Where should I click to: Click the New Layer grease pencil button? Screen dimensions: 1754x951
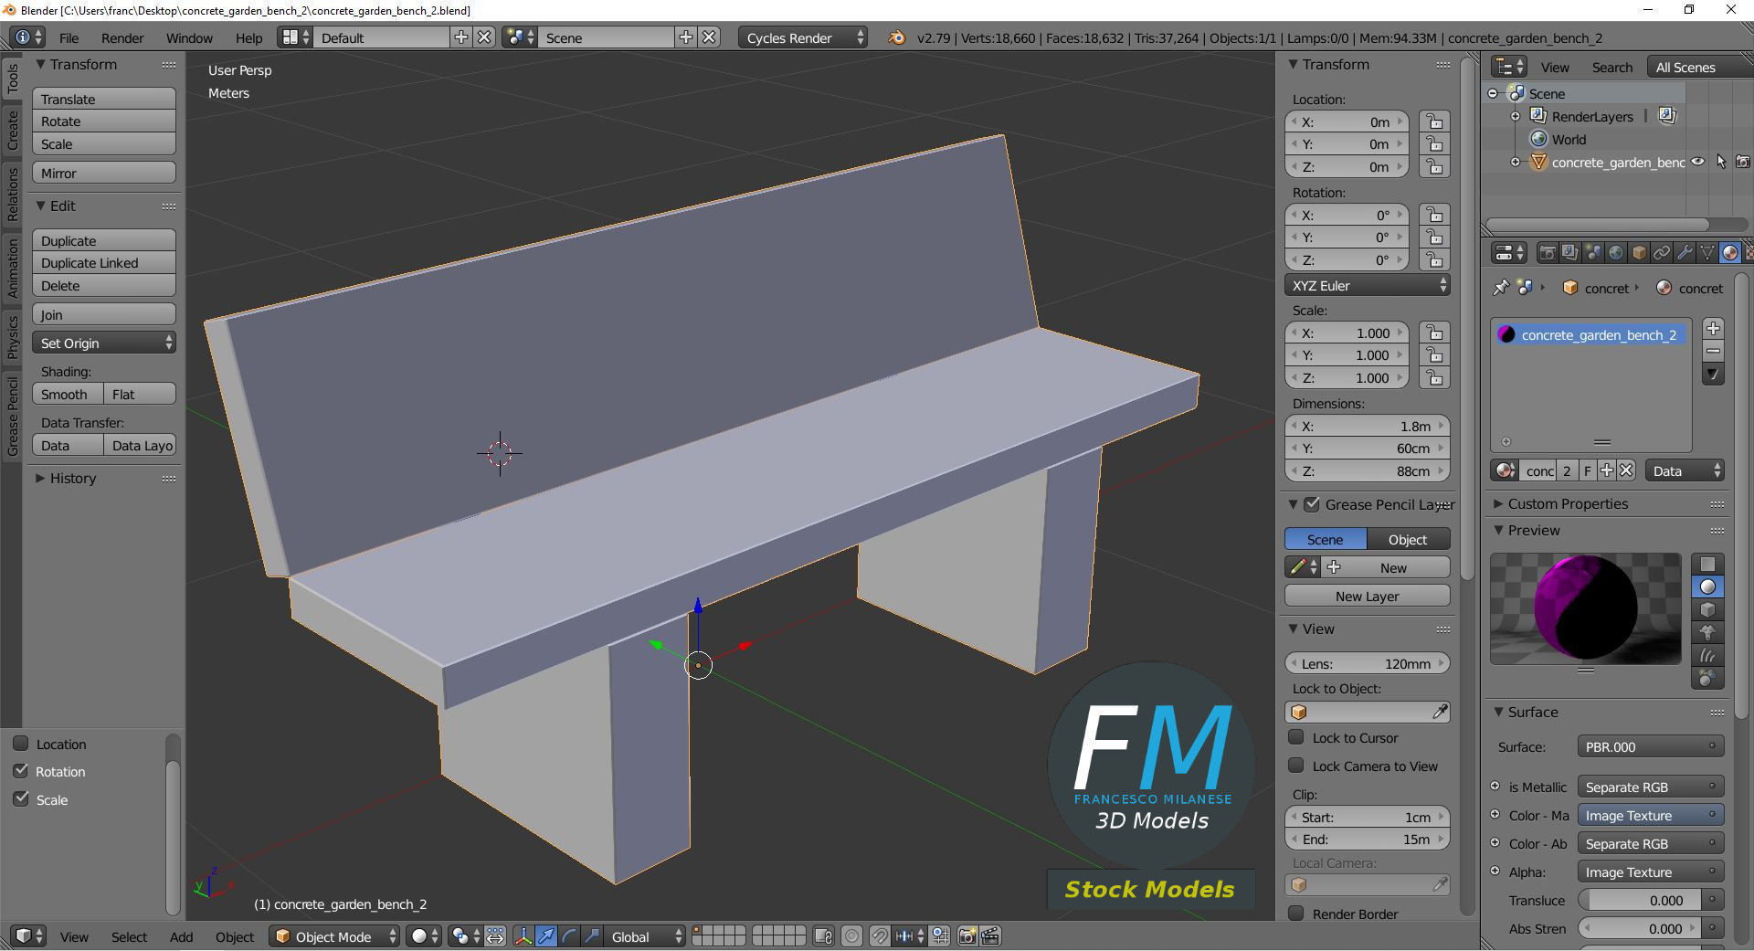pos(1367,596)
